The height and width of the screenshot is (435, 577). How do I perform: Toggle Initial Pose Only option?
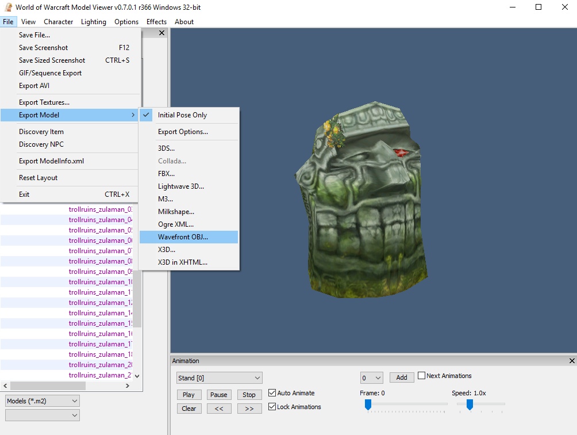coord(189,115)
